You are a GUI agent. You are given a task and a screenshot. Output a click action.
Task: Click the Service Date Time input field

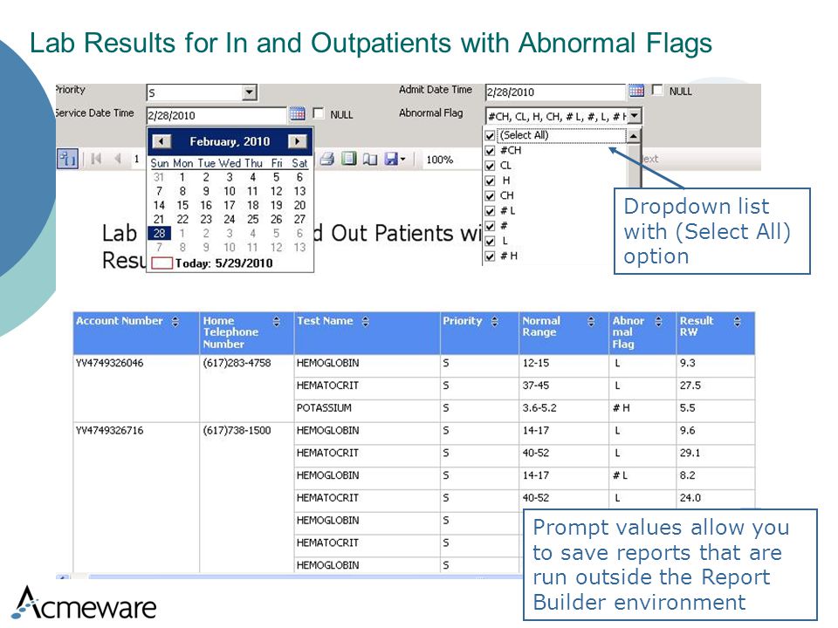click(216, 115)
